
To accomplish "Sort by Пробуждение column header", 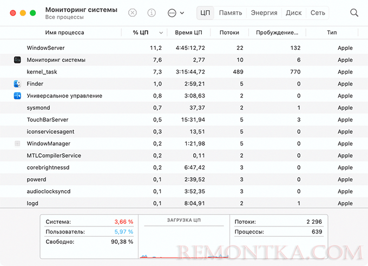I will [x=277, y=33].
